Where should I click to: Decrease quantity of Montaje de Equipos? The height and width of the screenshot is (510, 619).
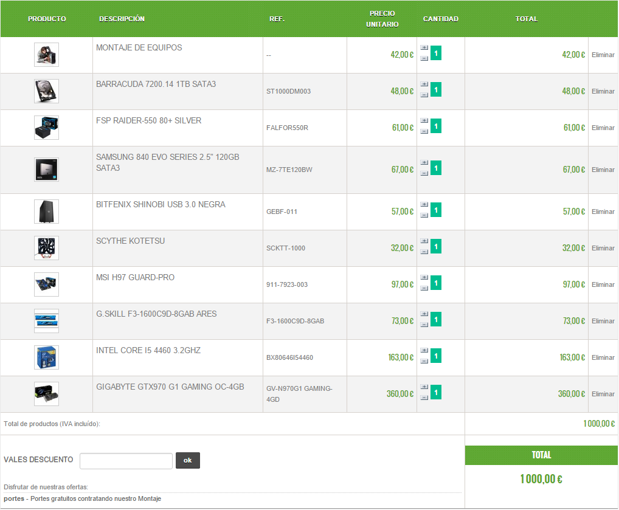tap(424, 58)
